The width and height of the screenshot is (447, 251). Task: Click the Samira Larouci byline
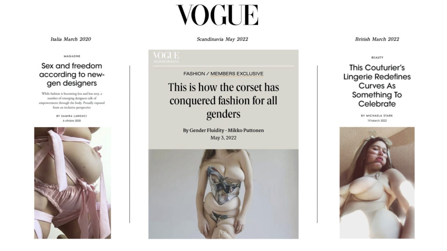(72, 116)
